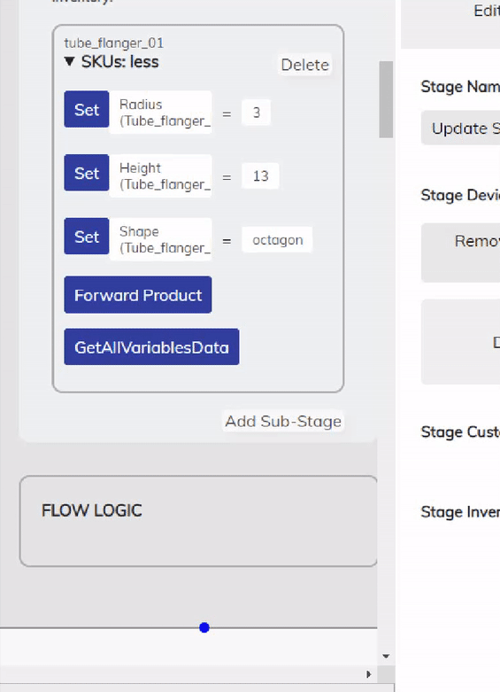The image size is (500, 692).
Task: Edit the Height value field showing 13
Action: (260, 176)
